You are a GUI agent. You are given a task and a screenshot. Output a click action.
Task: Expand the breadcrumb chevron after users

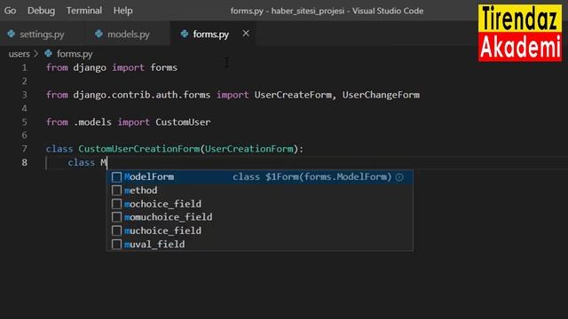tap(35, 54)
